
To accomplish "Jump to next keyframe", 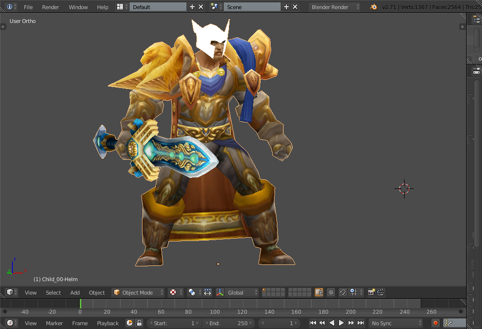I will [x=351, y=323].
